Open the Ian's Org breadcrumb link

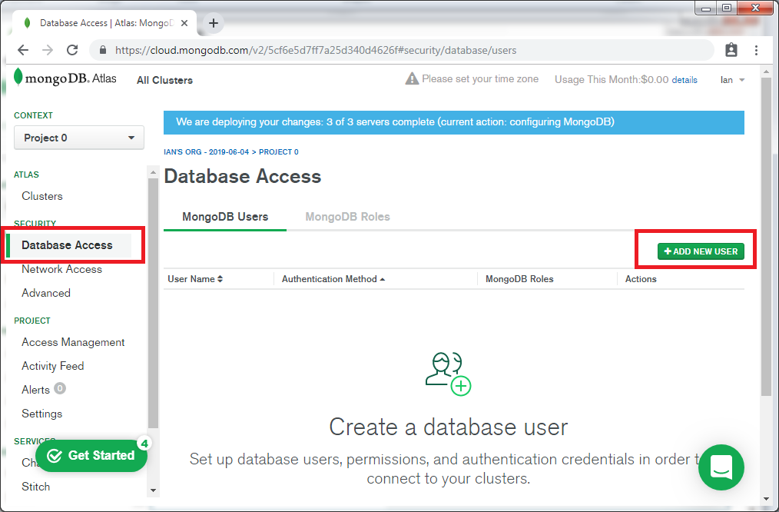tap(206, 151)
